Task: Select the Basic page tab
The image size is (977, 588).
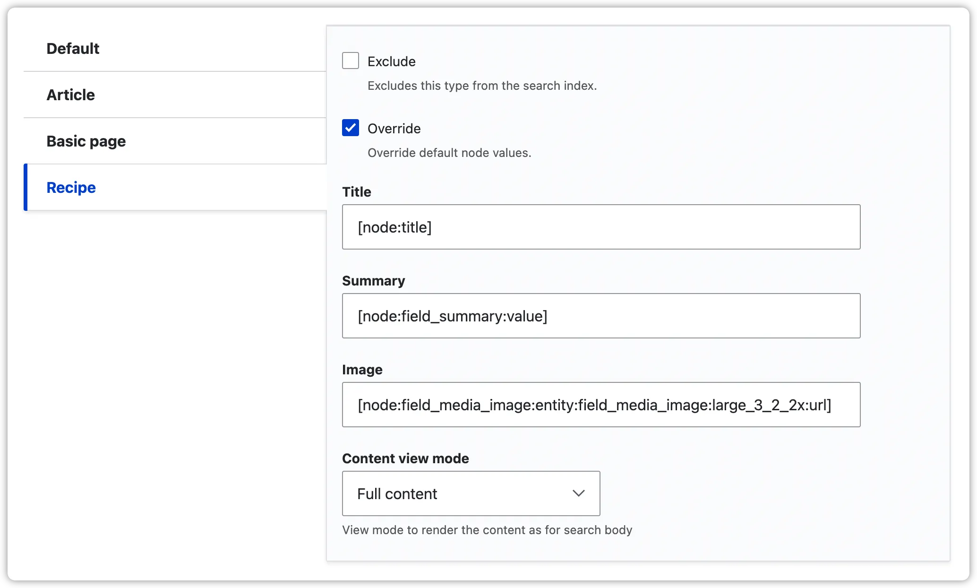Action: pyautogui.click(x=86, y=141)
